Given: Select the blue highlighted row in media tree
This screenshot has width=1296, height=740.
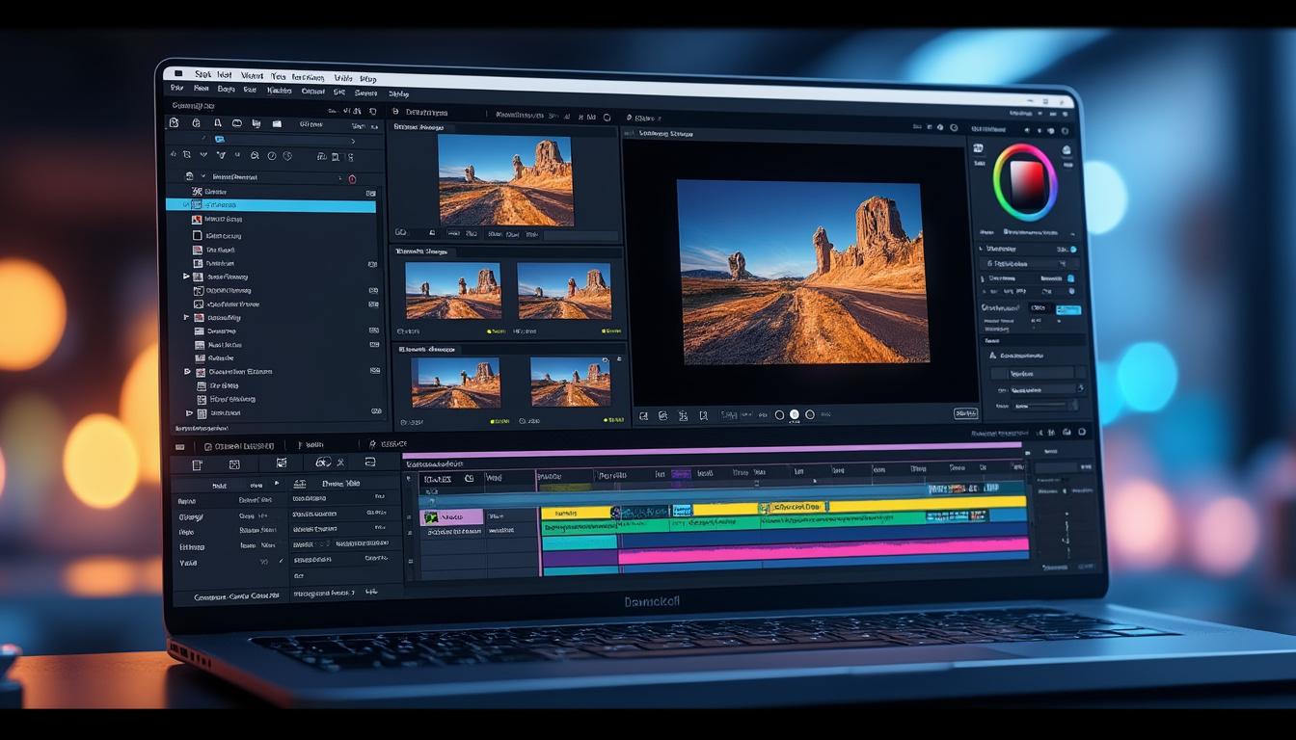Looking at the screenshot, I should [x=271, y=205].
